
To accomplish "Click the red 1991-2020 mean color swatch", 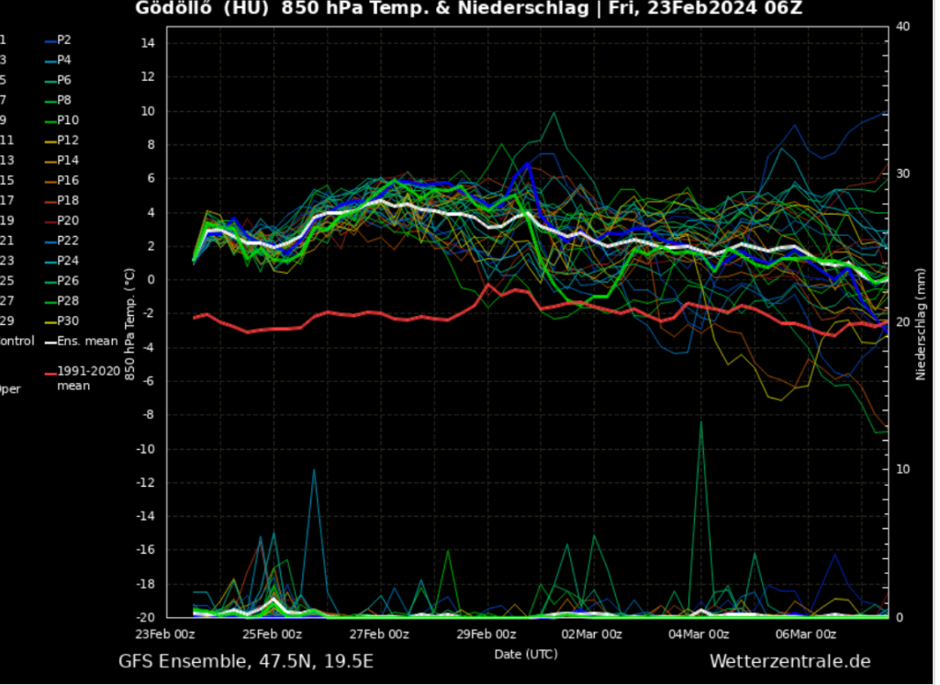I will 50,373.
